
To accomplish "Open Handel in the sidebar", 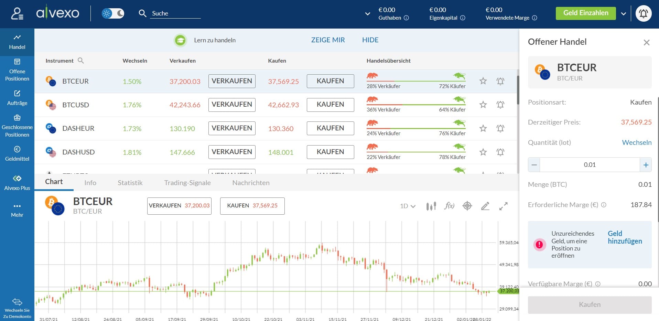I will coord(17,42).
